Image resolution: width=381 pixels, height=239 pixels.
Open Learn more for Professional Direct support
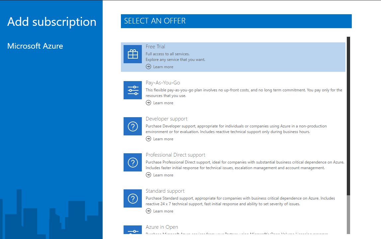[163, 175]
